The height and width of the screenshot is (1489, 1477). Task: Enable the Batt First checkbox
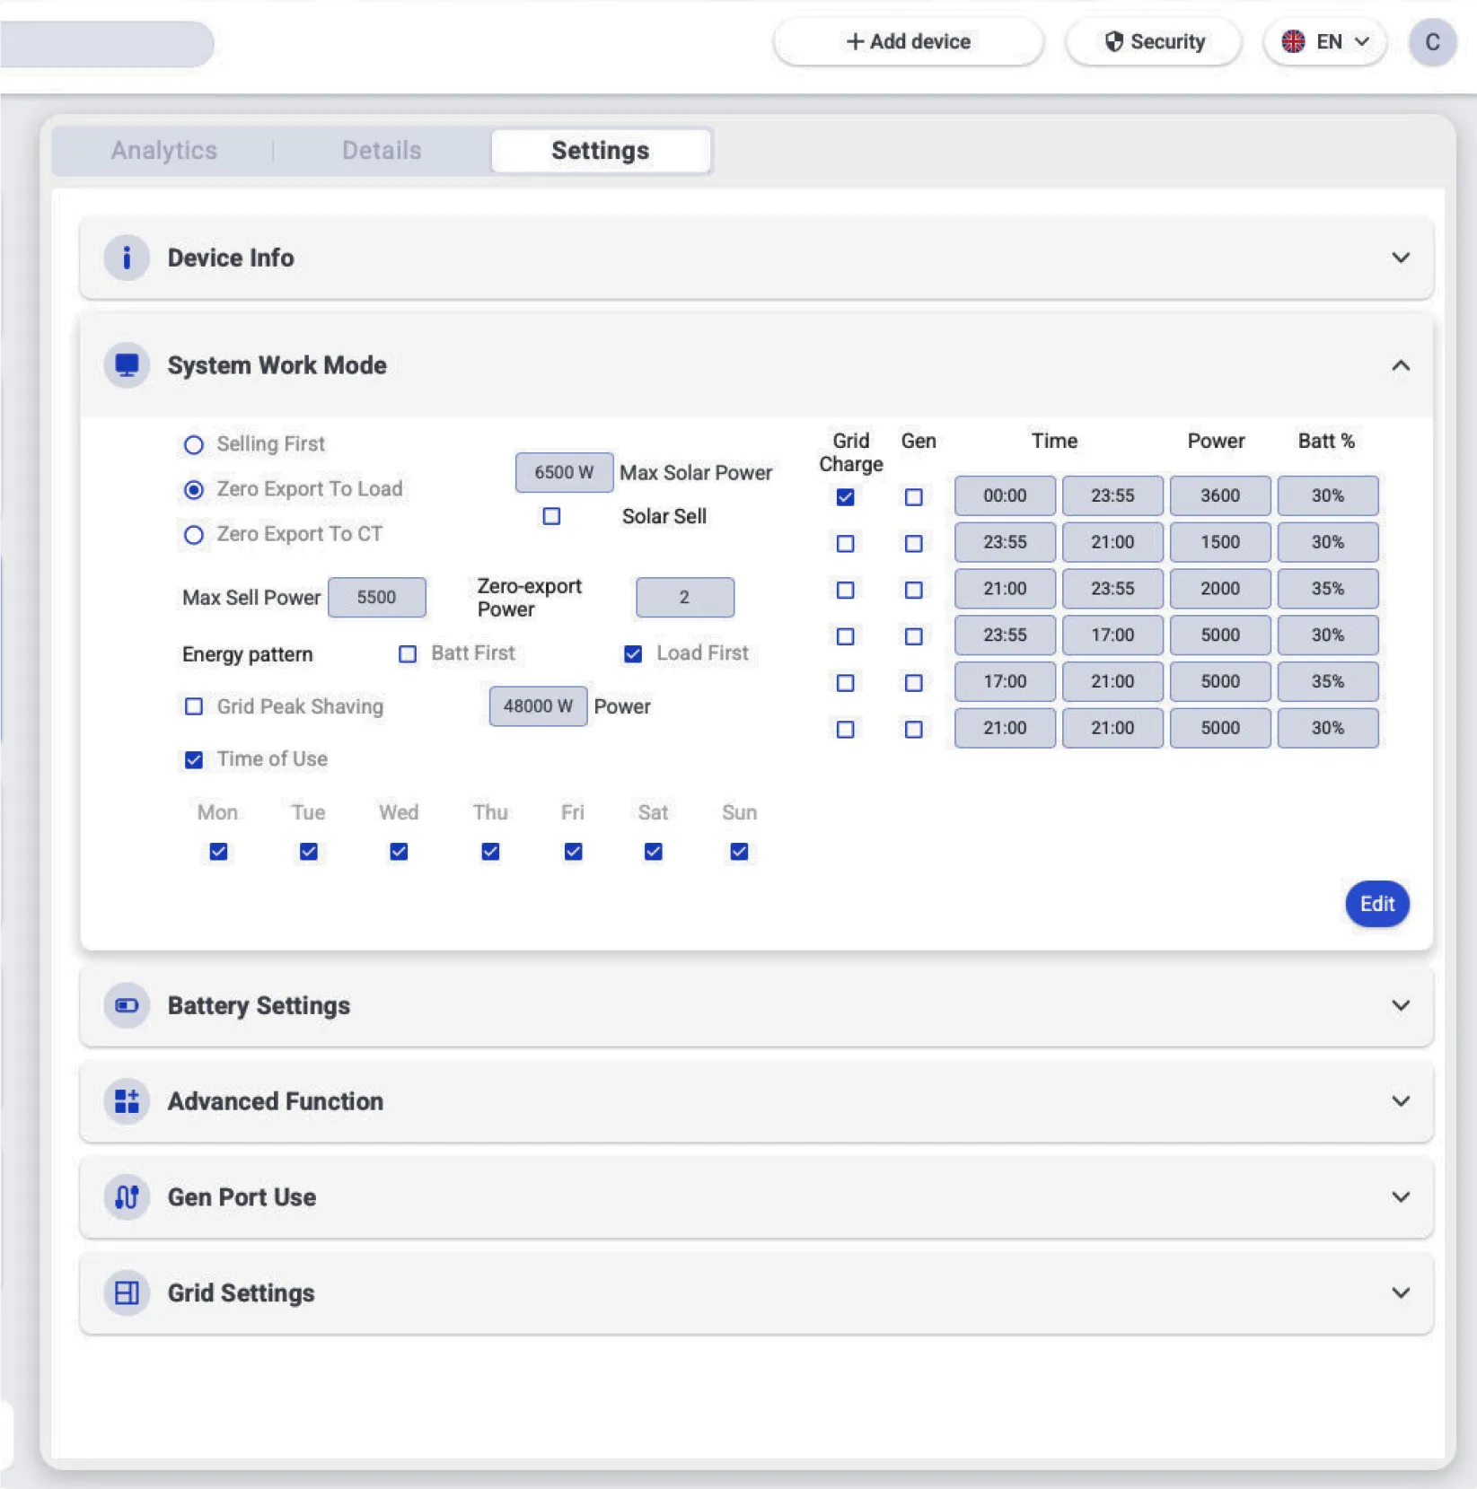pyautogui.click(x=408, y=654)
